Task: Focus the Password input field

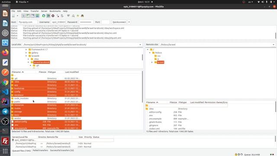Action: (86, 22)
